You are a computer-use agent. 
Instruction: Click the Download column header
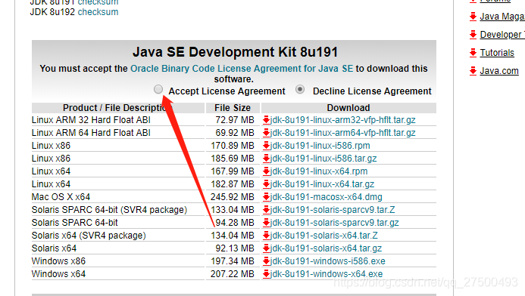(x=348, y=108)
